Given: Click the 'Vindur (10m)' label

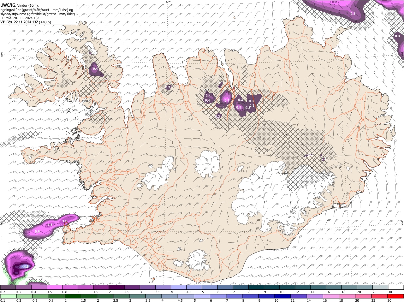Looking at the screenshot, I should tap(28, 5).
